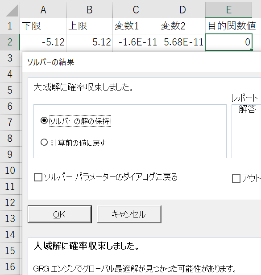This screenshot has width=261, height=275.
Task: Check the アウト... checkbox on the right
Action: [x=236, y=179]
